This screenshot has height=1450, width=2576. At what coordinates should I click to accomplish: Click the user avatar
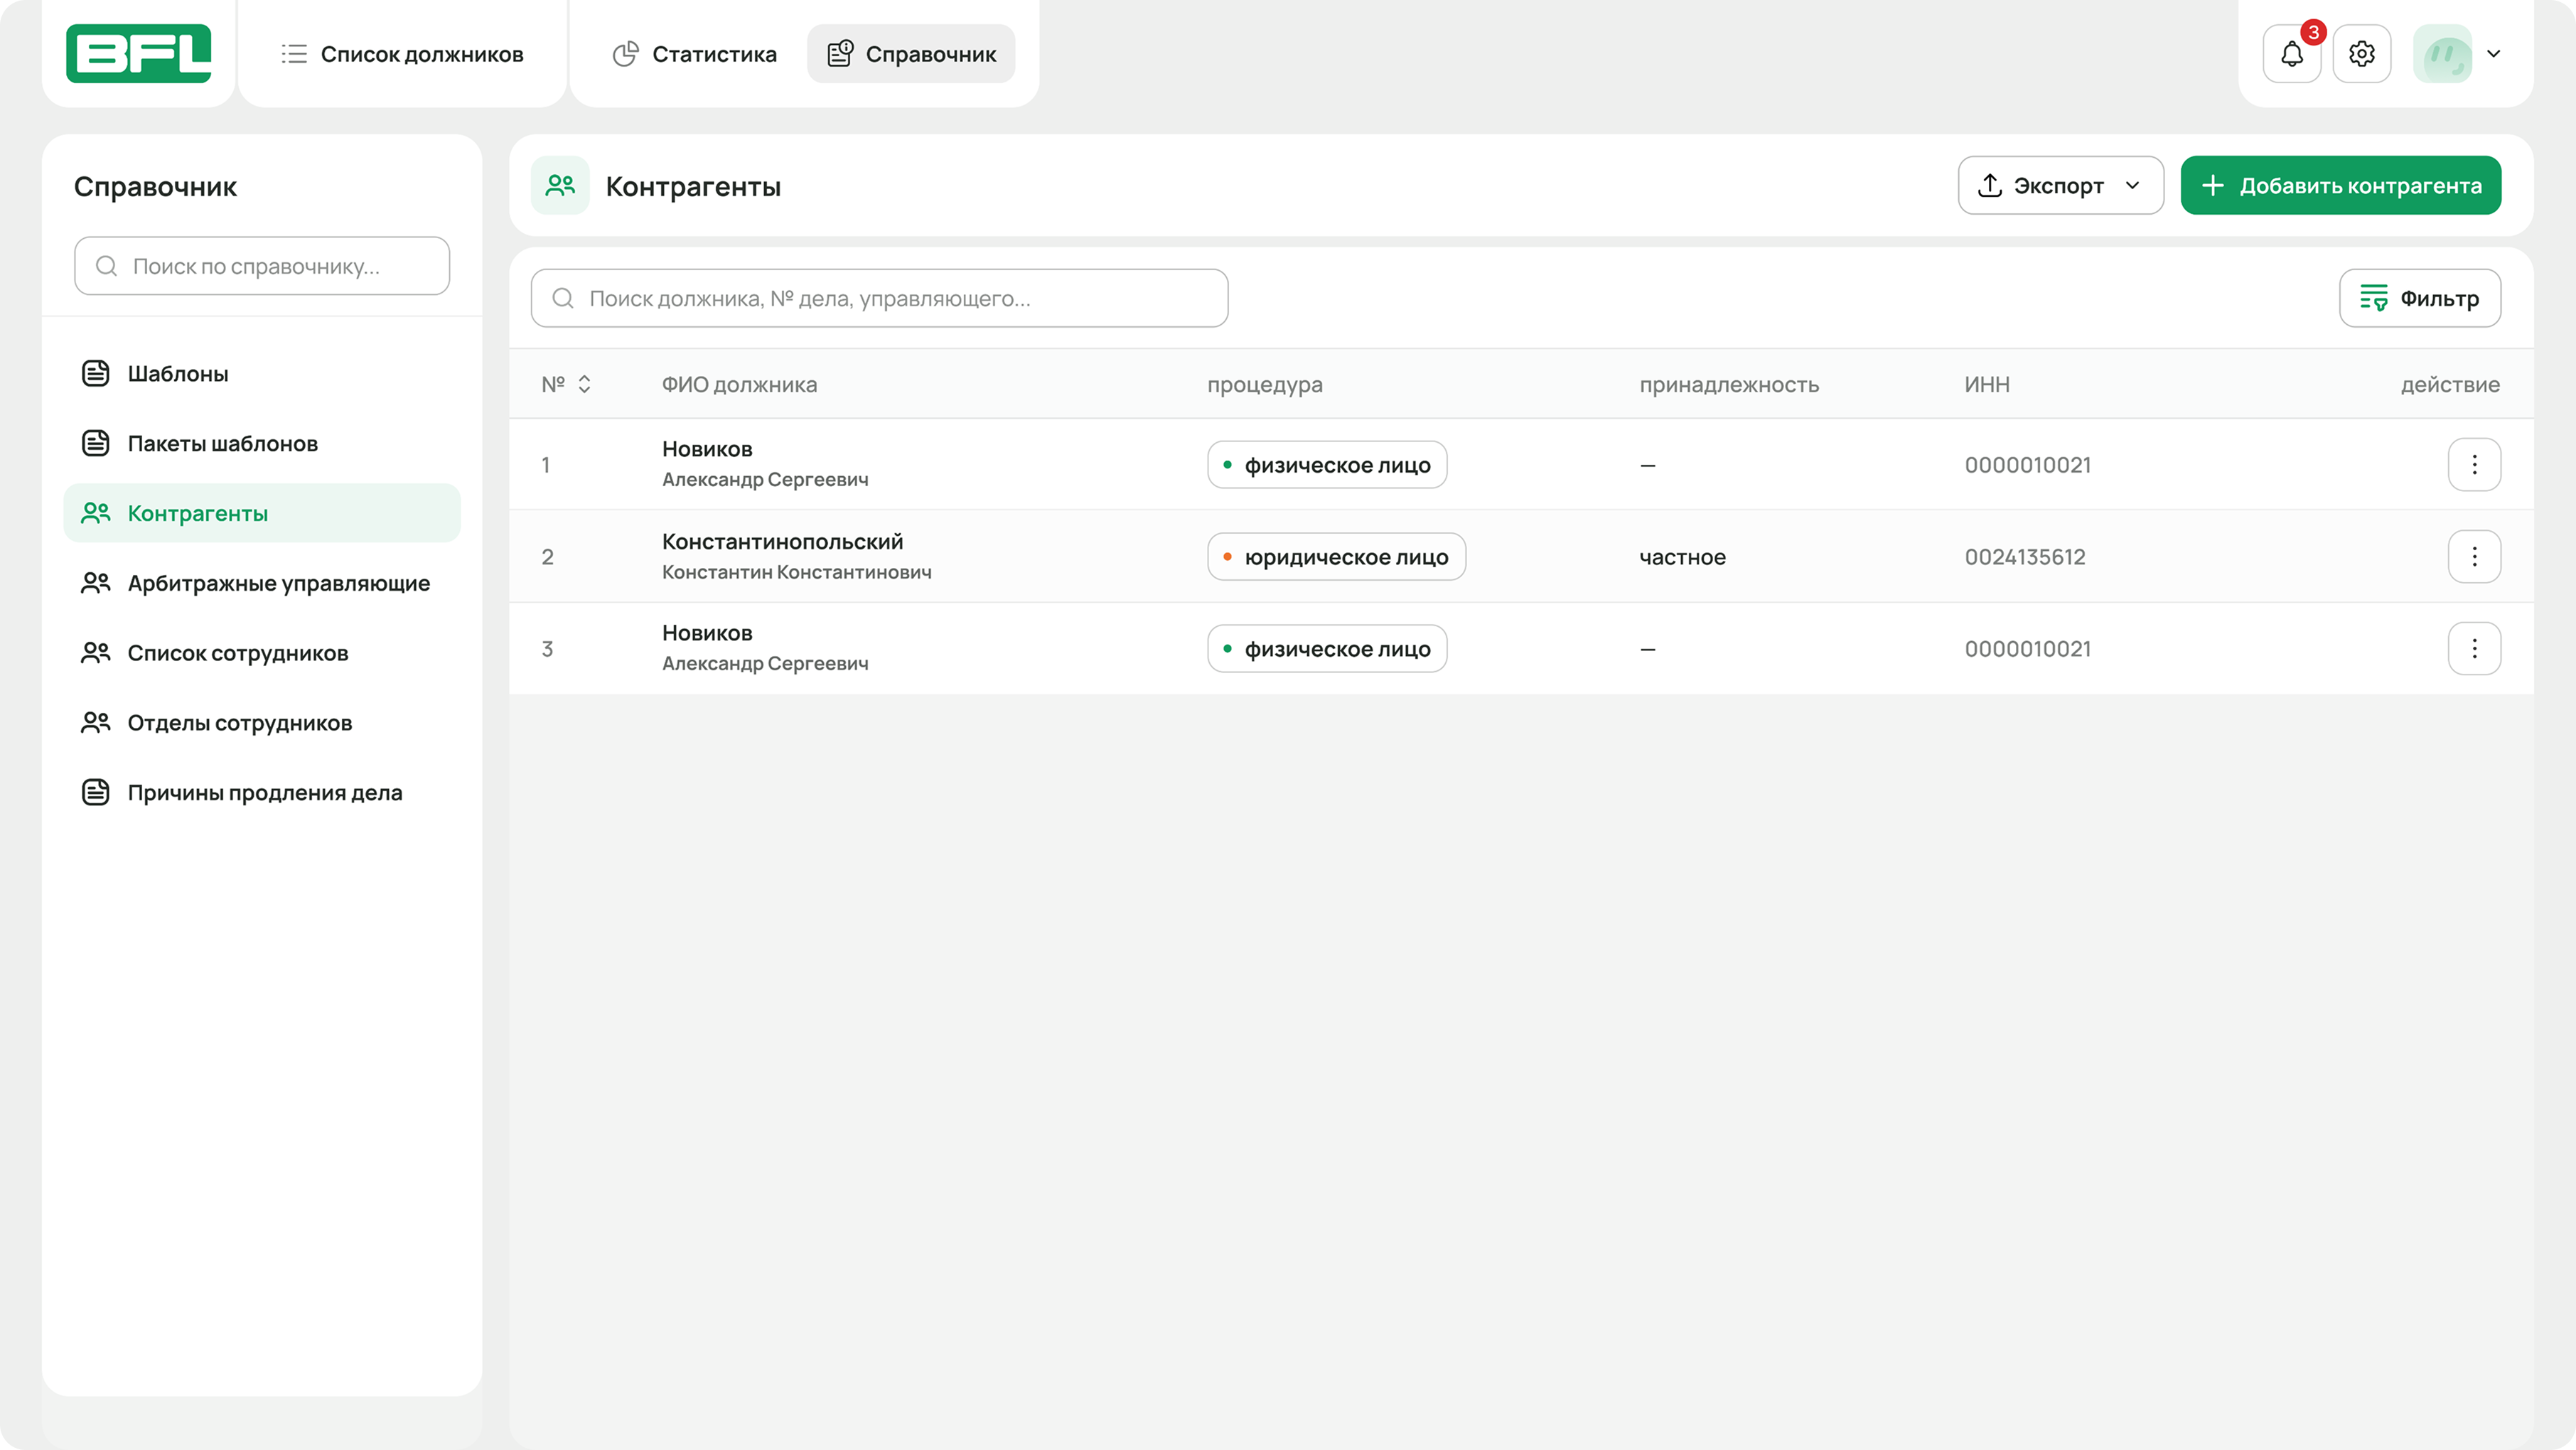pyautogui.click(x=2442, y=54)
